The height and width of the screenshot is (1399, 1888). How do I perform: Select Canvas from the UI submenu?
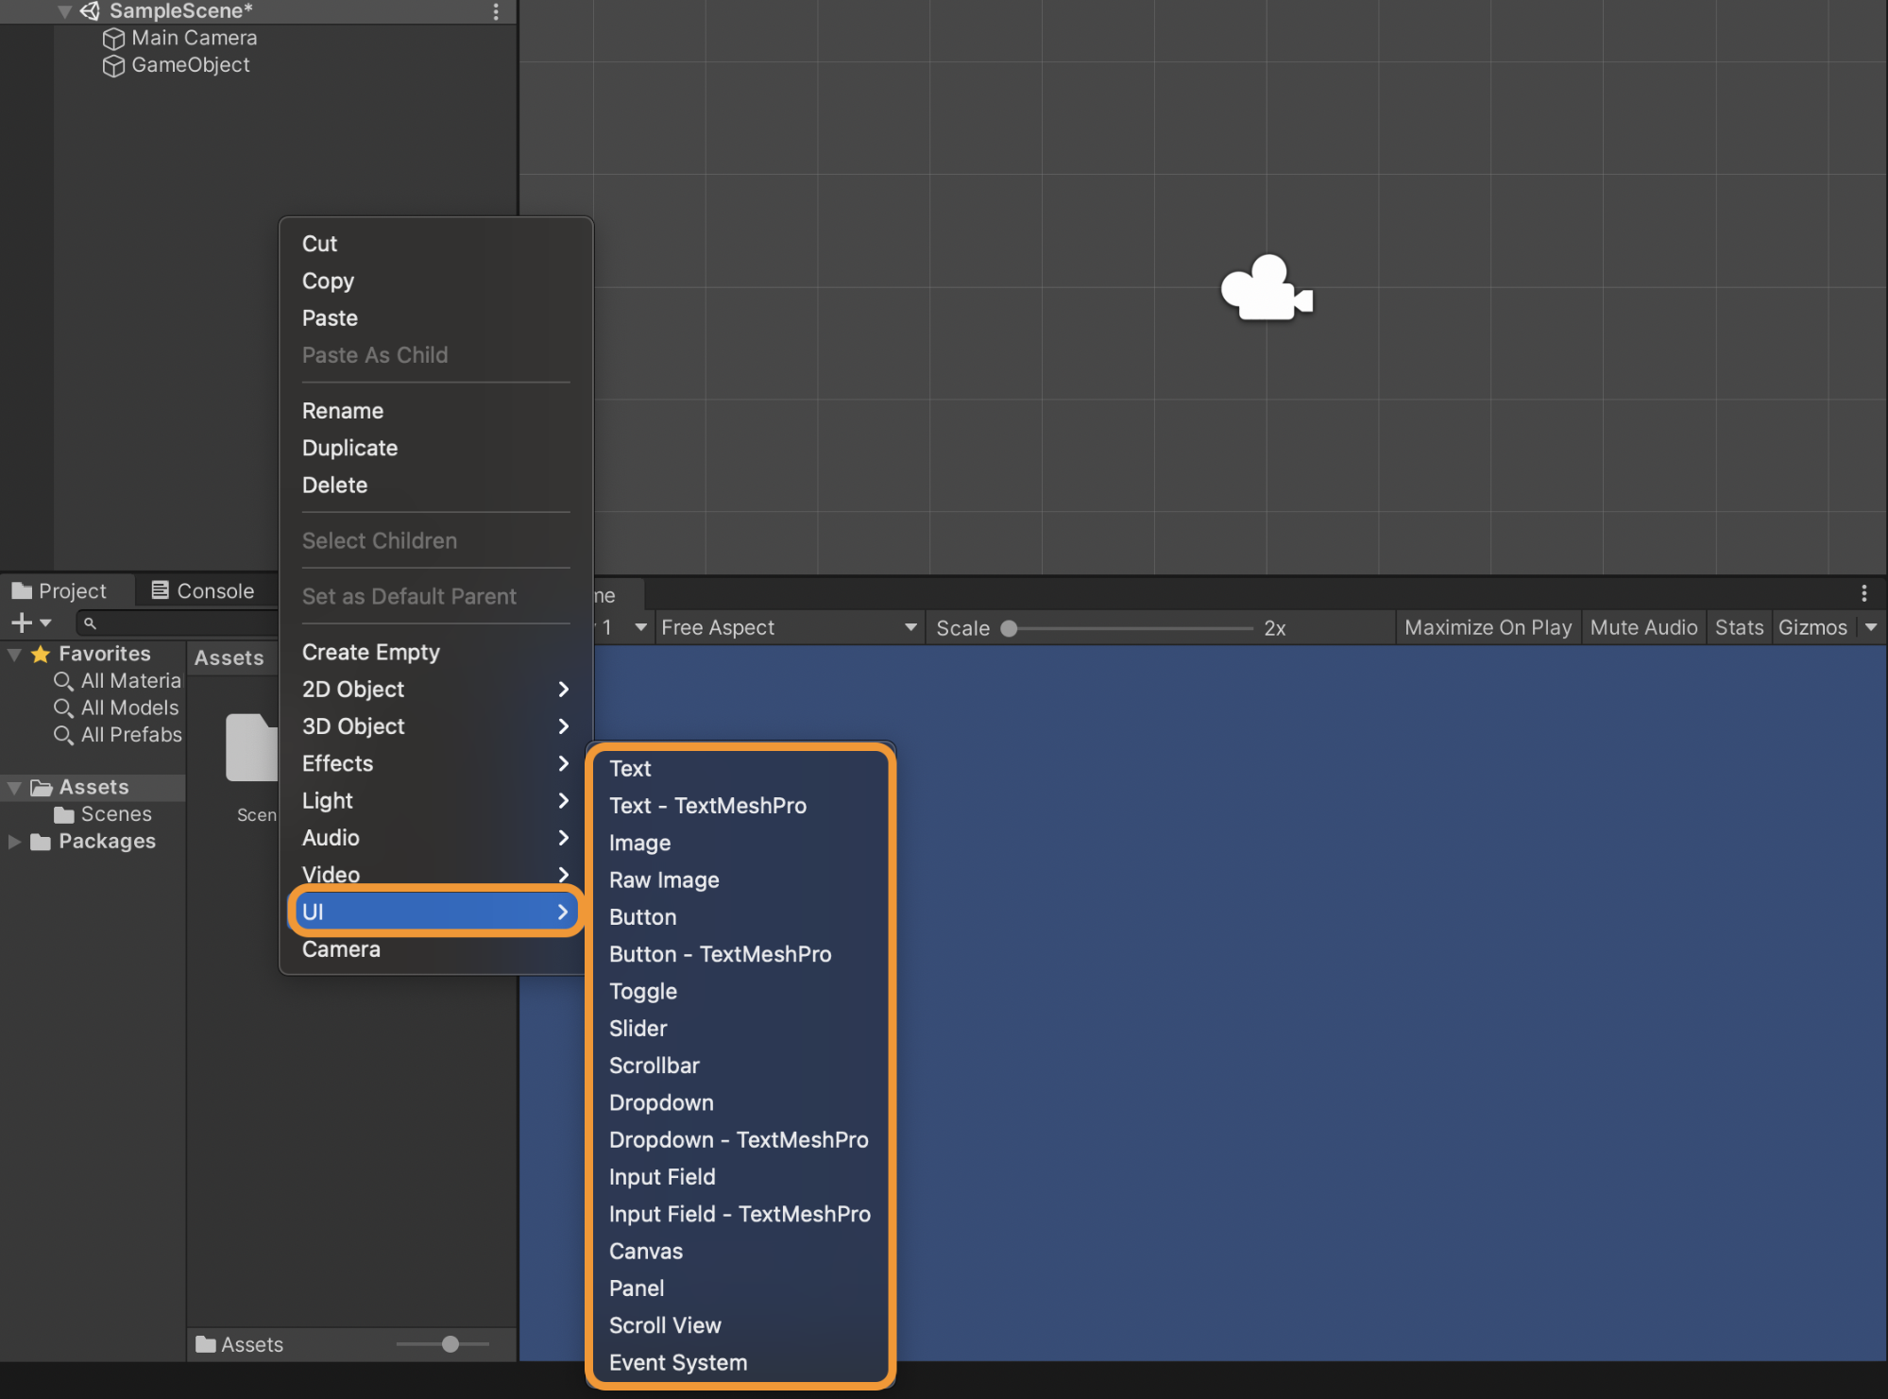646,1251
